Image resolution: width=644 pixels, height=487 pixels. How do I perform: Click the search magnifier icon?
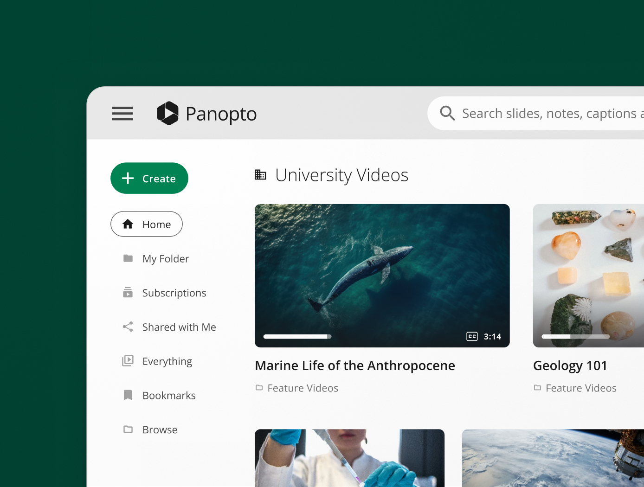(x=447, y=113)
